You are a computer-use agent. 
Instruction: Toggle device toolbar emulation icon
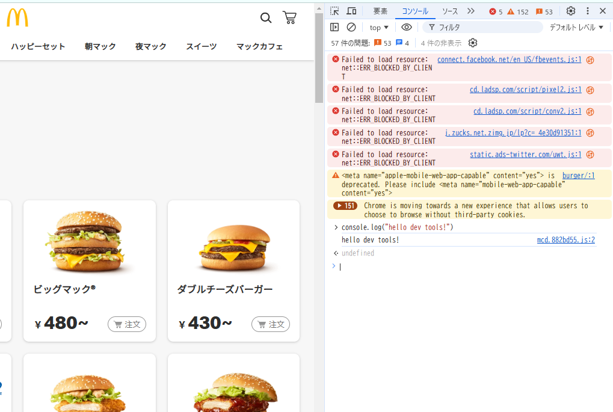tap(351, 11)
